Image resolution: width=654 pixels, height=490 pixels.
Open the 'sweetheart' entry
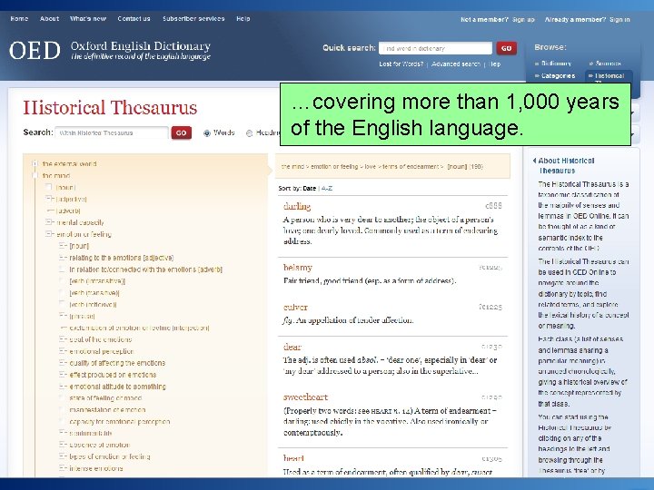pos(306,397)
